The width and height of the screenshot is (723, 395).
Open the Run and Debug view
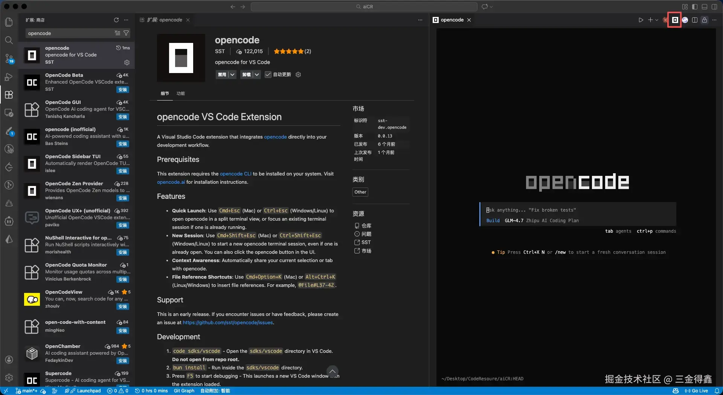pyautogui.click(x=9, y=77)
